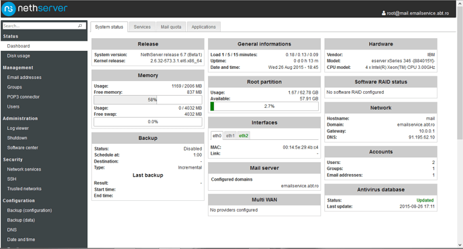Switch to the Applications tab
This screenshot has width=463, height=249.
click(x=203, y=27)
